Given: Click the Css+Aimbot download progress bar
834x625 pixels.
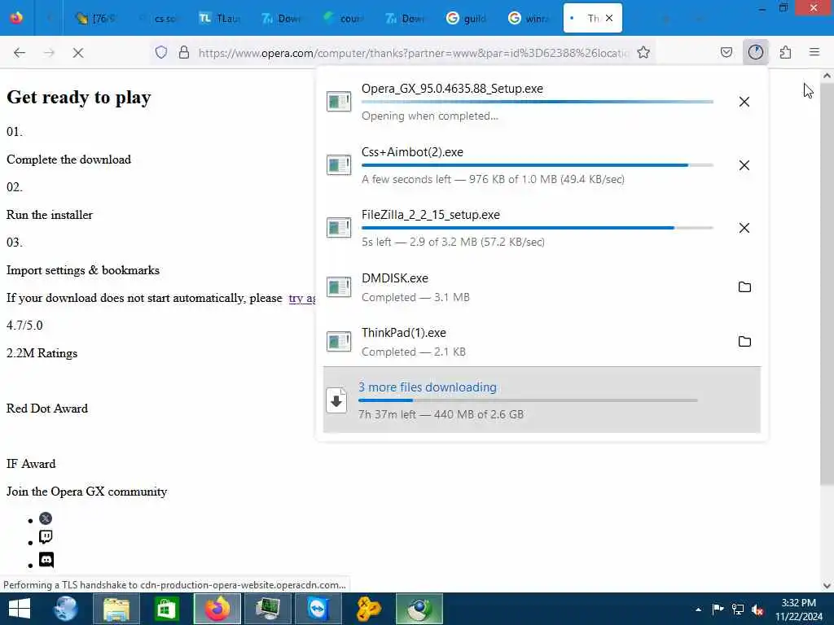Looking at the screenshot, I should (538, 165).
